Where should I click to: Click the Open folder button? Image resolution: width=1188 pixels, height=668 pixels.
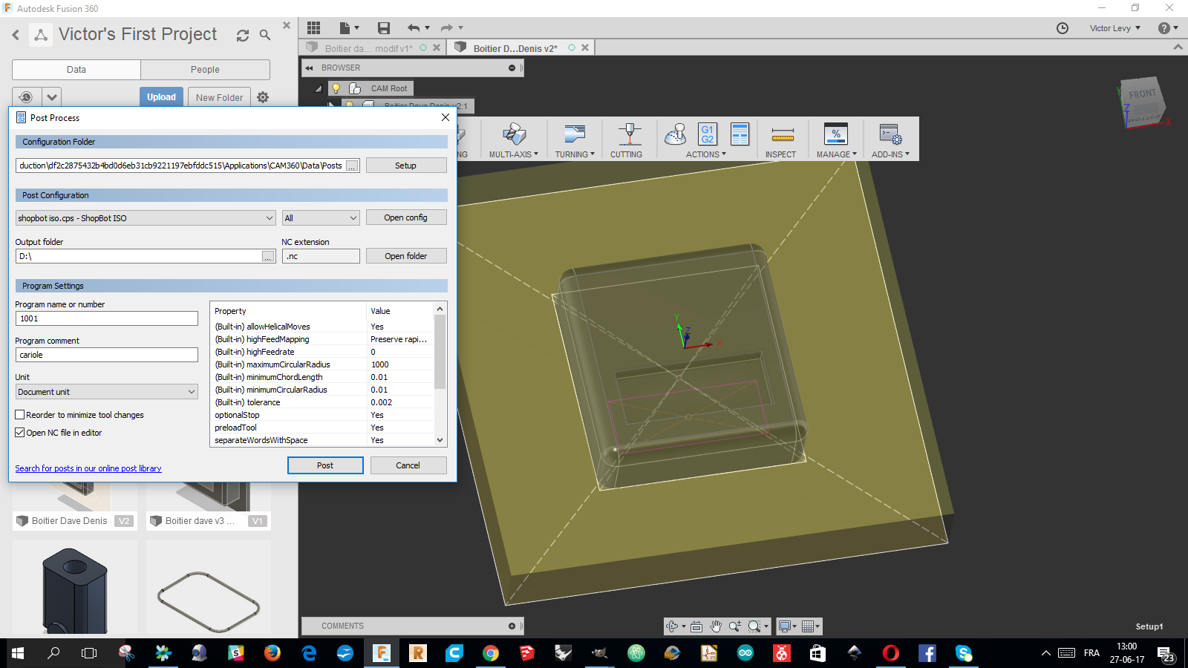coord(406,256)
